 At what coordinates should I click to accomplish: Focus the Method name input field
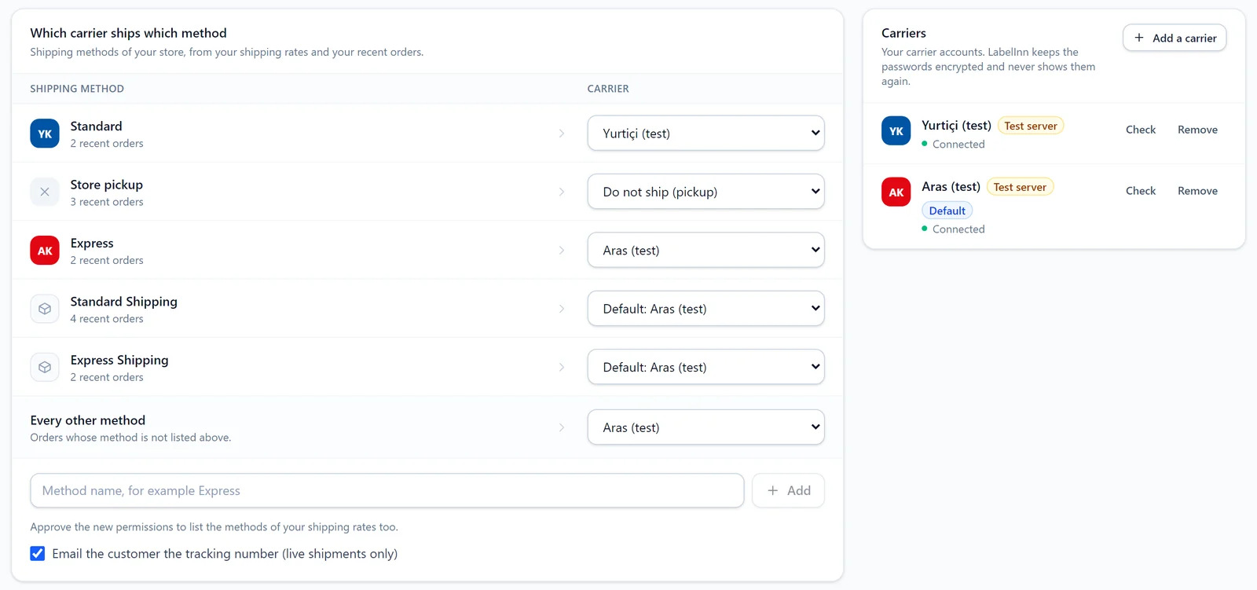387,490
